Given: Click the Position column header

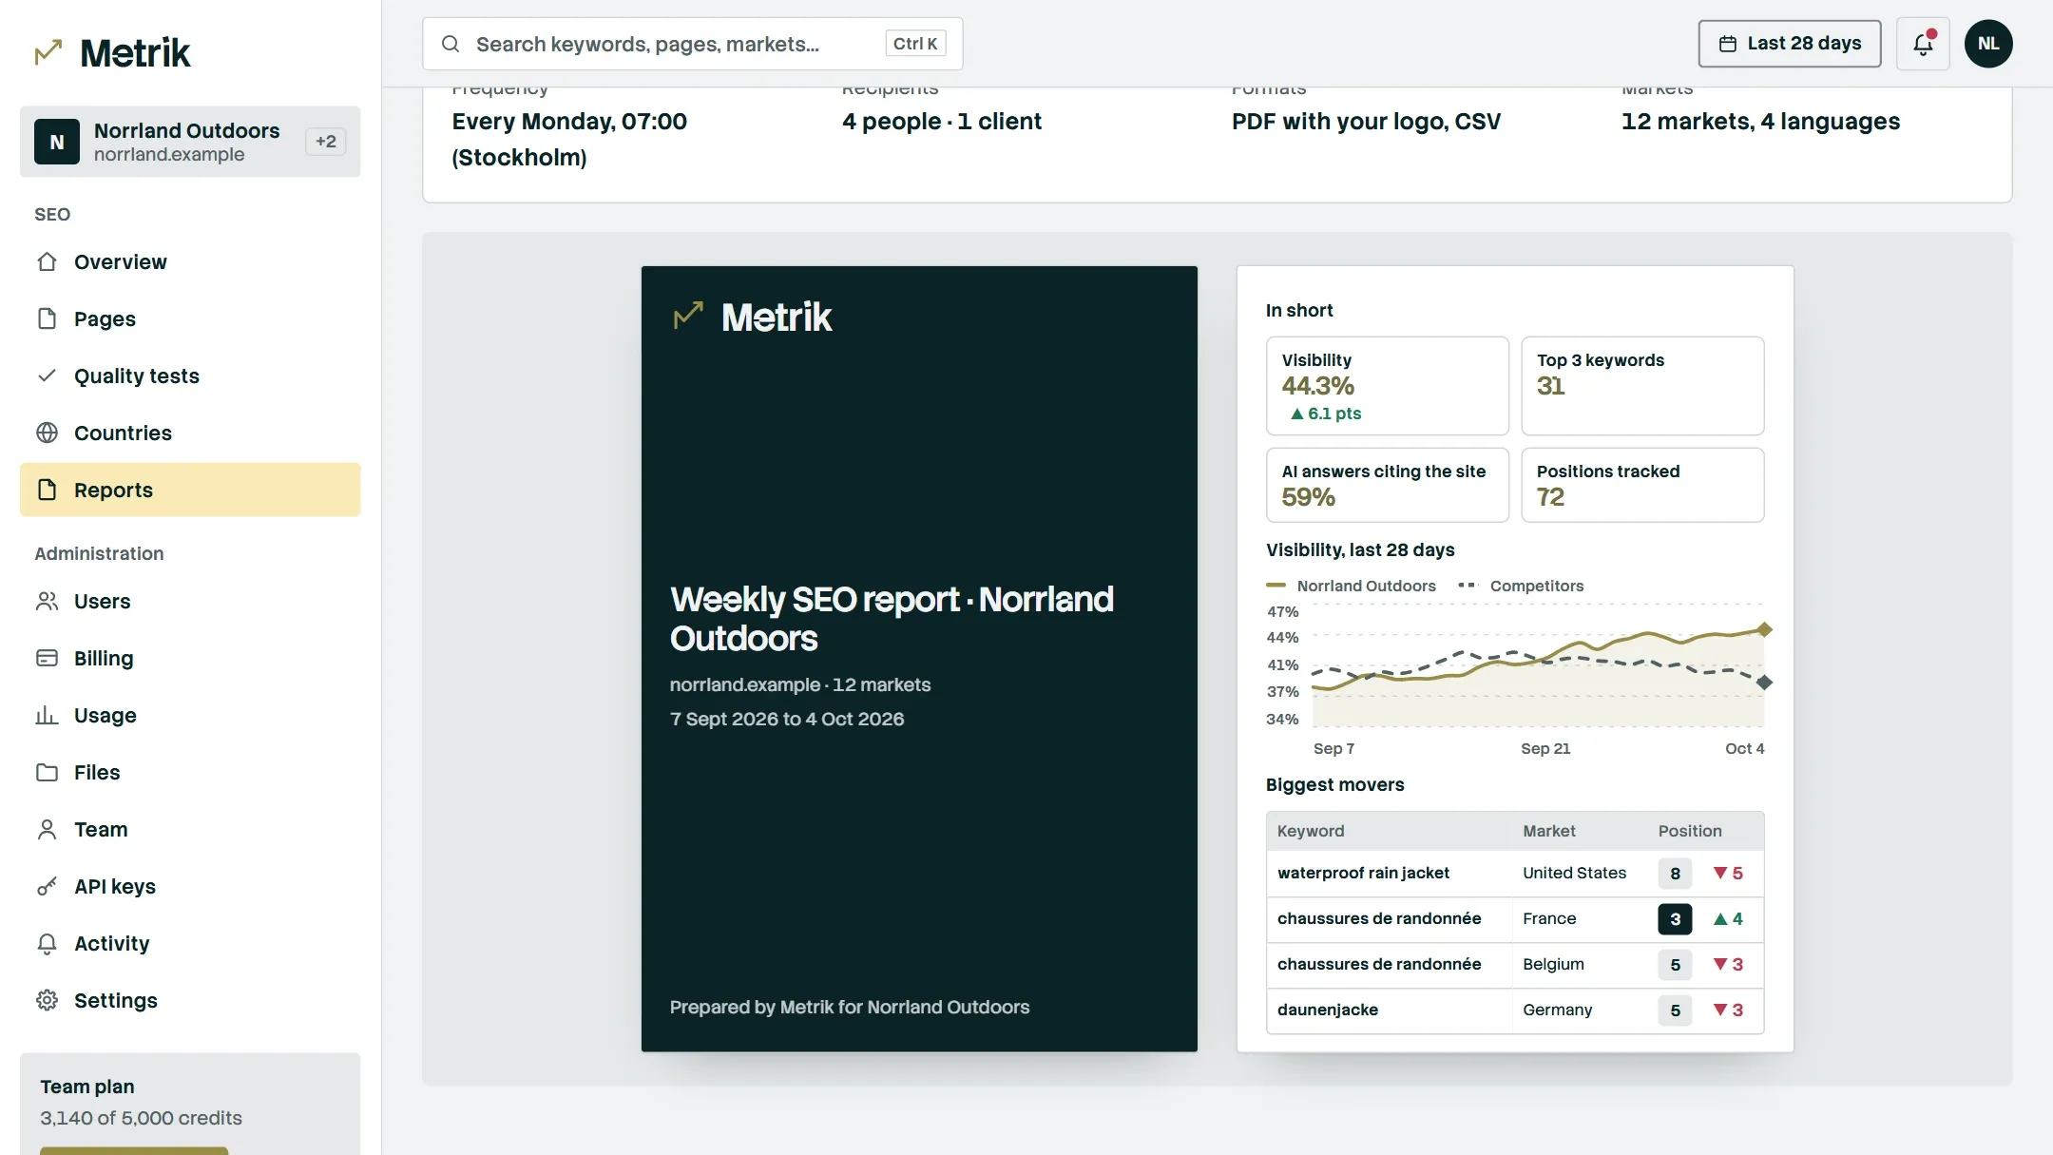Looking at the screenshot, I should coord(1690,831).
